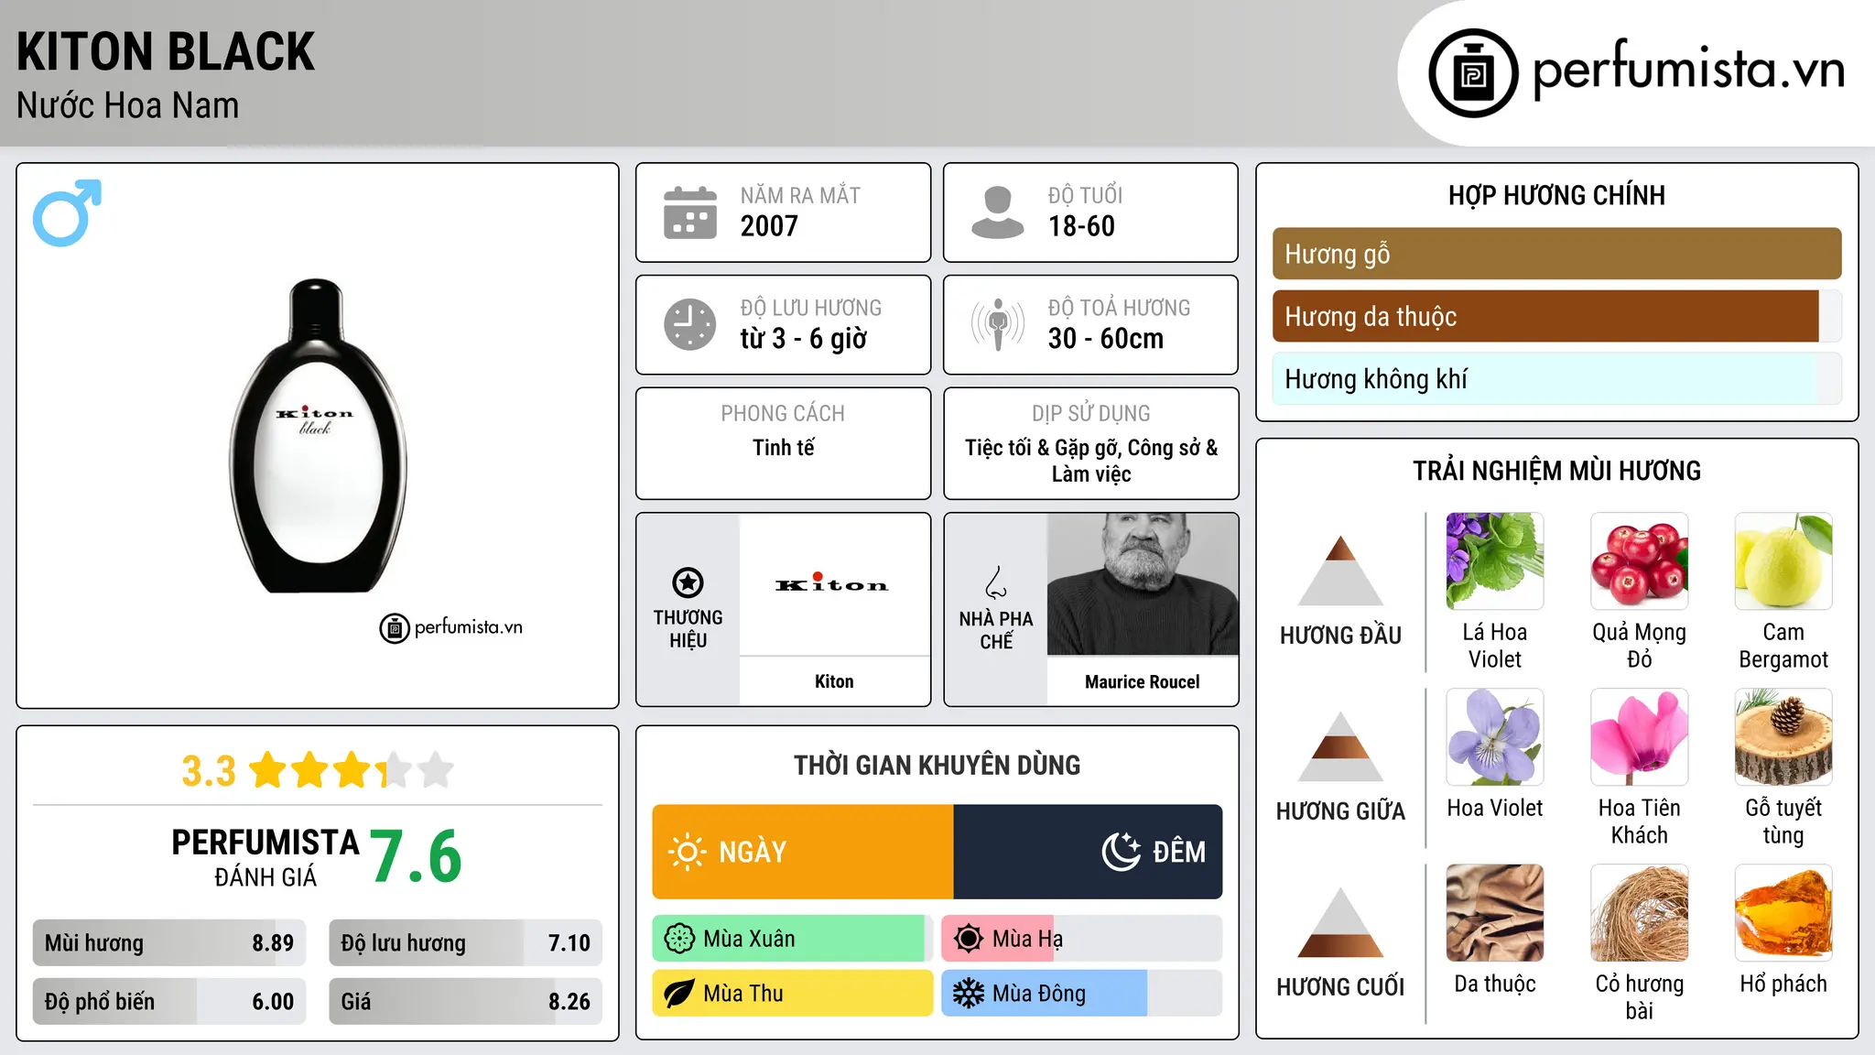
Task: Click the Mùi hương 8.89 score bar
Action: 169,943
